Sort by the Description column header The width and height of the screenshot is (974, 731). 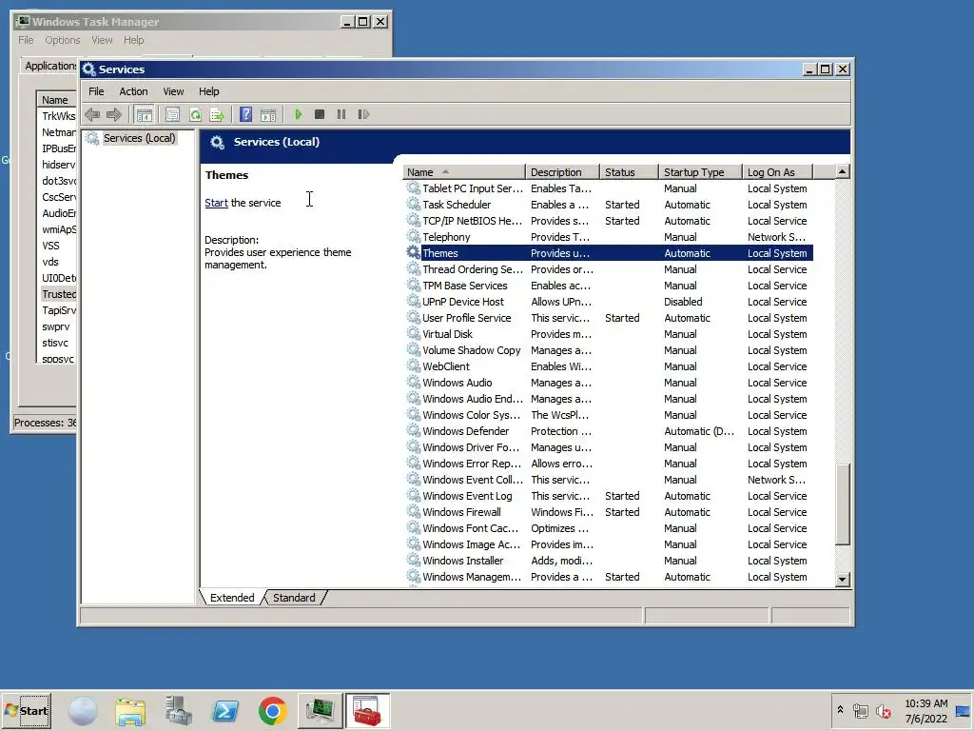(x=562, y=172)
